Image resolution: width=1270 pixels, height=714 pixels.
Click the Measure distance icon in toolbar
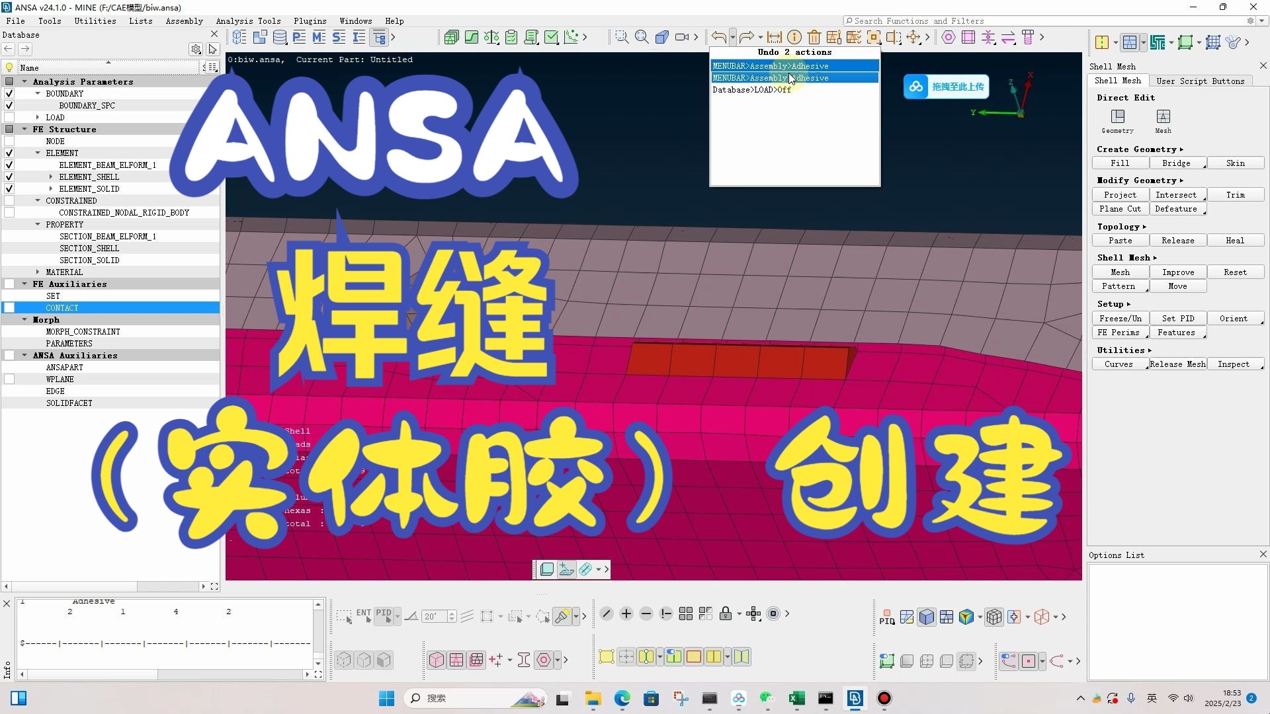tap(775, 38)
